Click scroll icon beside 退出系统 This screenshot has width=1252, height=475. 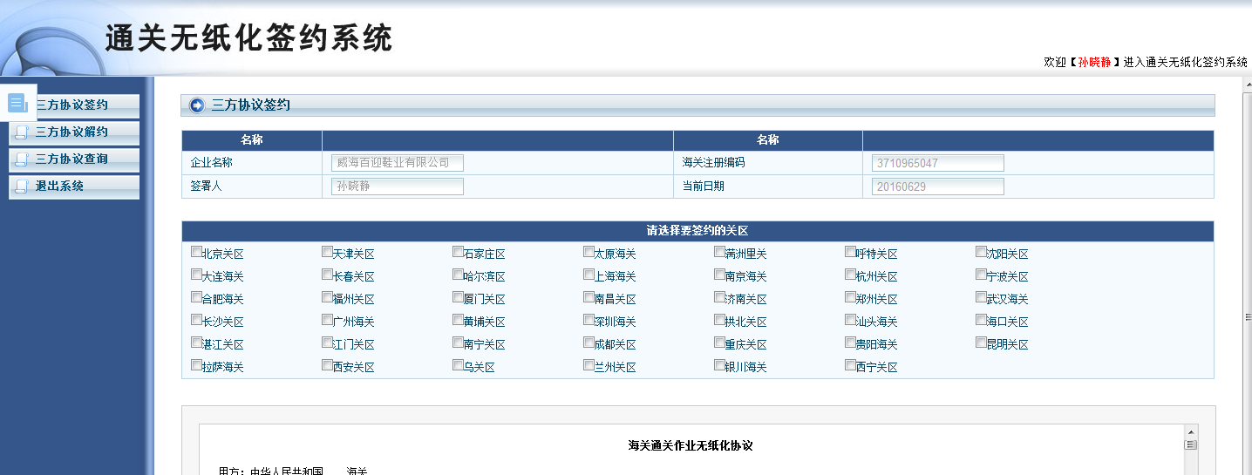click(22, 186)
